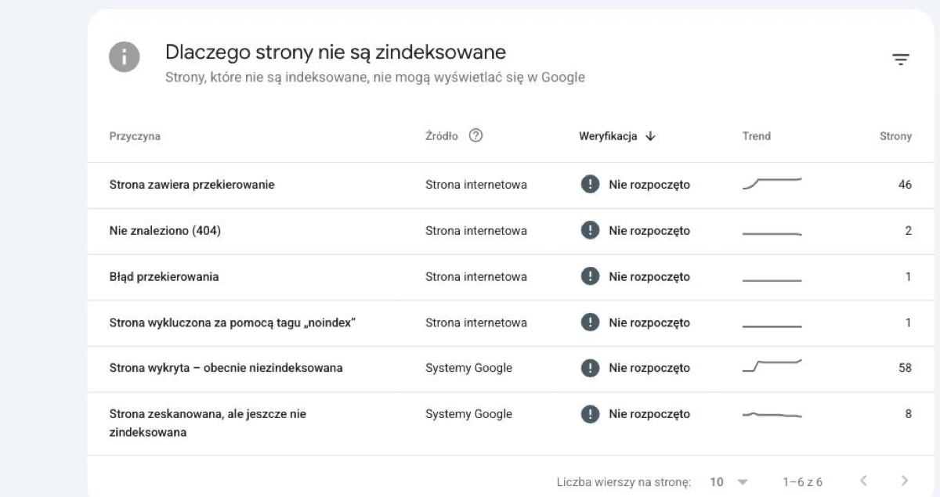This screenshot has height=497, width=940.
Task: Open the Strona wykluczona za pomocą tagu noindex row
Action: [510, 322]
